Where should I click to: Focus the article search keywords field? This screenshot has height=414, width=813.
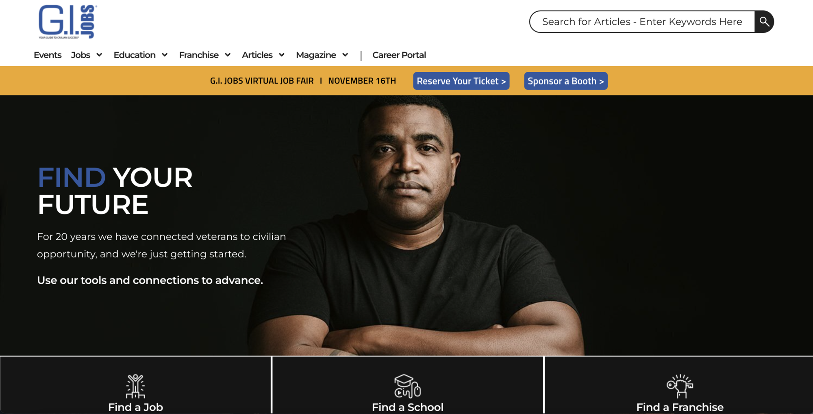(x=642, y=22)
